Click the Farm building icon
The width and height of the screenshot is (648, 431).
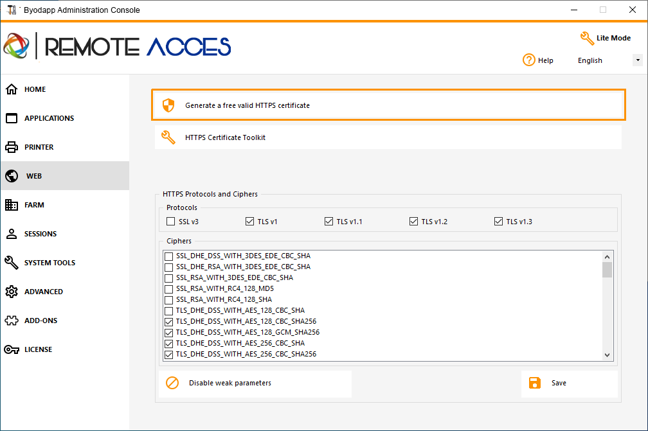pyautogui.click(x=12, y=205)
